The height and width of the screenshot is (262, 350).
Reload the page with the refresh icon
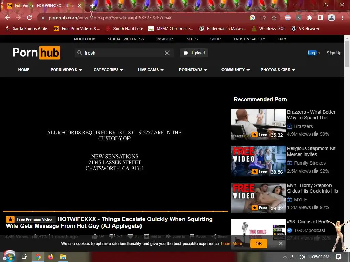pyautogui.click(x=29, y=18)
